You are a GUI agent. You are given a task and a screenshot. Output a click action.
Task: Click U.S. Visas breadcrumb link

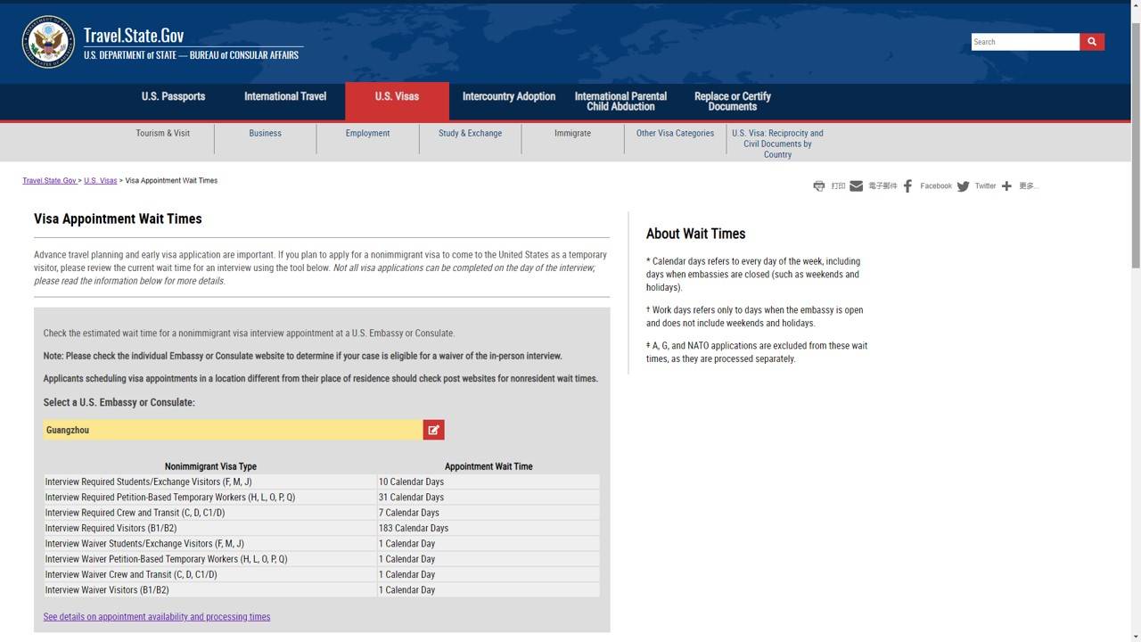pos(101,181)
